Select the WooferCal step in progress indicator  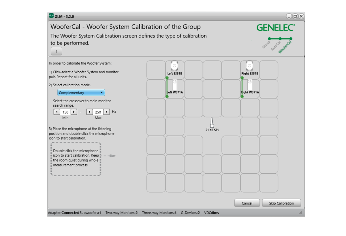coord(285,47)
